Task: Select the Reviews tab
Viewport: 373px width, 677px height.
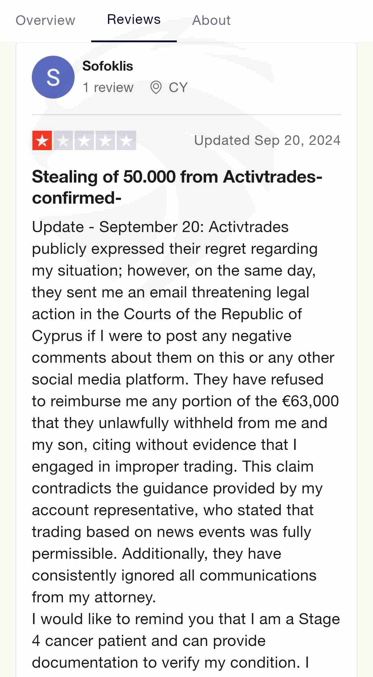Action: click(134, 20)
